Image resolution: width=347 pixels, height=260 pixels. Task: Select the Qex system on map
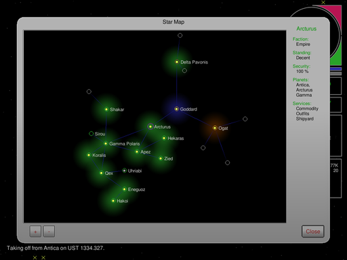click(101, 173)
